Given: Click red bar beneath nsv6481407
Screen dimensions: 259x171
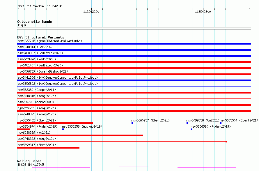Looking at the screenshot, I should pyautogui.click(x=134, y=68).
